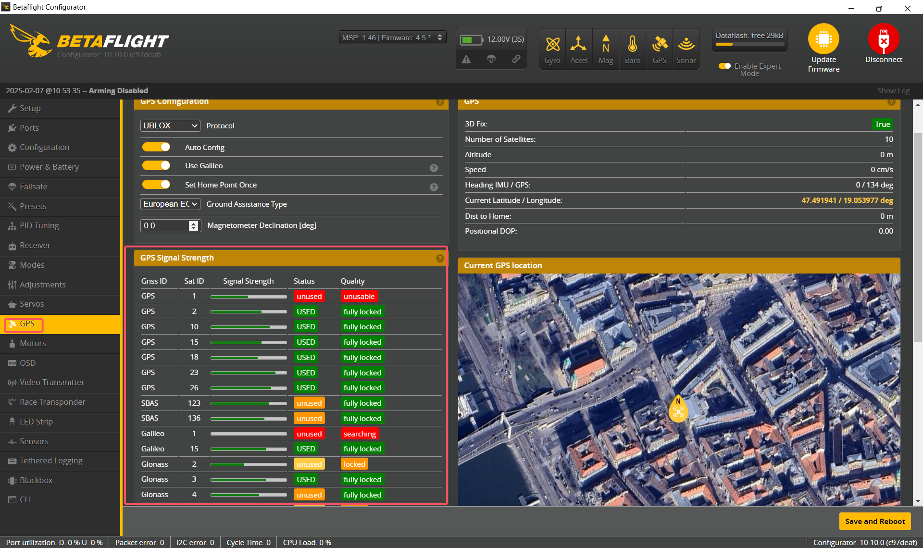Open the Servos tab
This screenshot has width=923, height=548.
(60, 304)
